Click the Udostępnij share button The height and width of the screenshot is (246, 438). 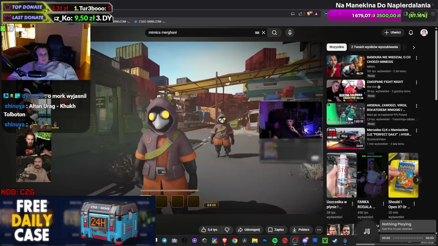click(249, 230)
